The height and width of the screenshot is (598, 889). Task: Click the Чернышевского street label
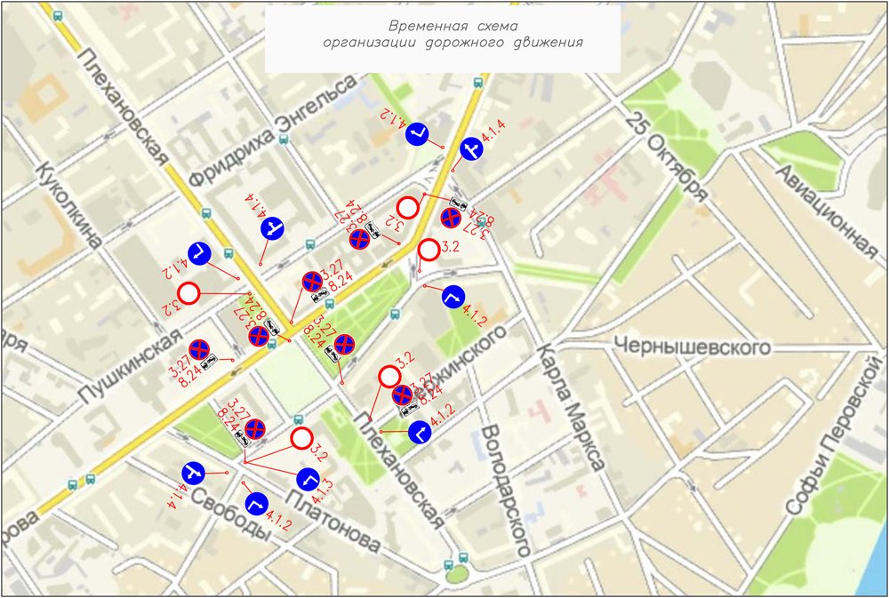(695, 346)
